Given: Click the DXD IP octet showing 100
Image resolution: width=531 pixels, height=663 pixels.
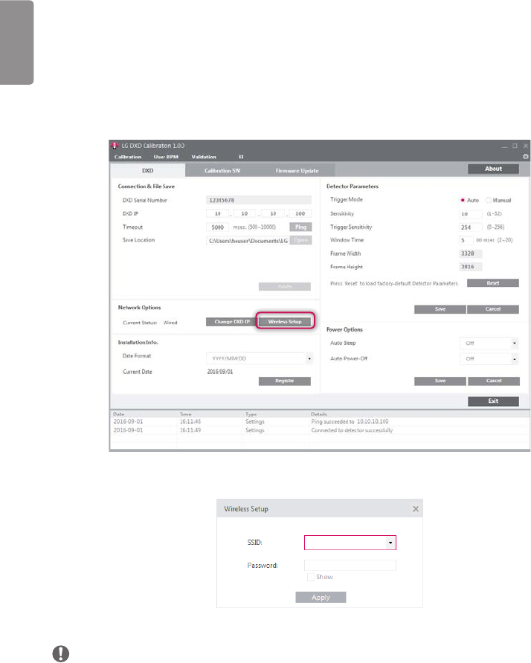Looking at the screenshot, I should pyautogui.click(x=300, y=214).
